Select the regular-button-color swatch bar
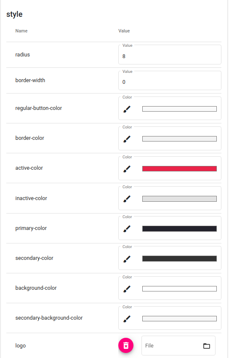 click(x=179, y=109)
